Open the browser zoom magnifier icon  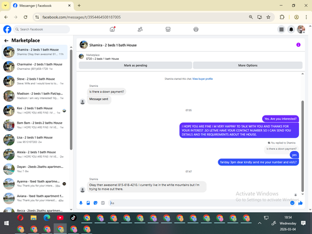[x=251, y=17]
